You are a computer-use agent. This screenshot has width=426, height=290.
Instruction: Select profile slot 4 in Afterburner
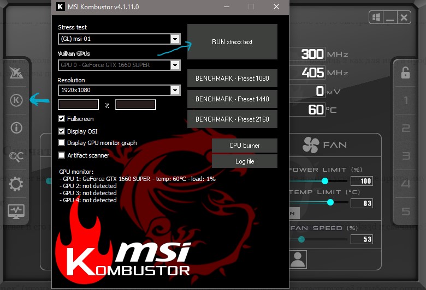point(406,184)
